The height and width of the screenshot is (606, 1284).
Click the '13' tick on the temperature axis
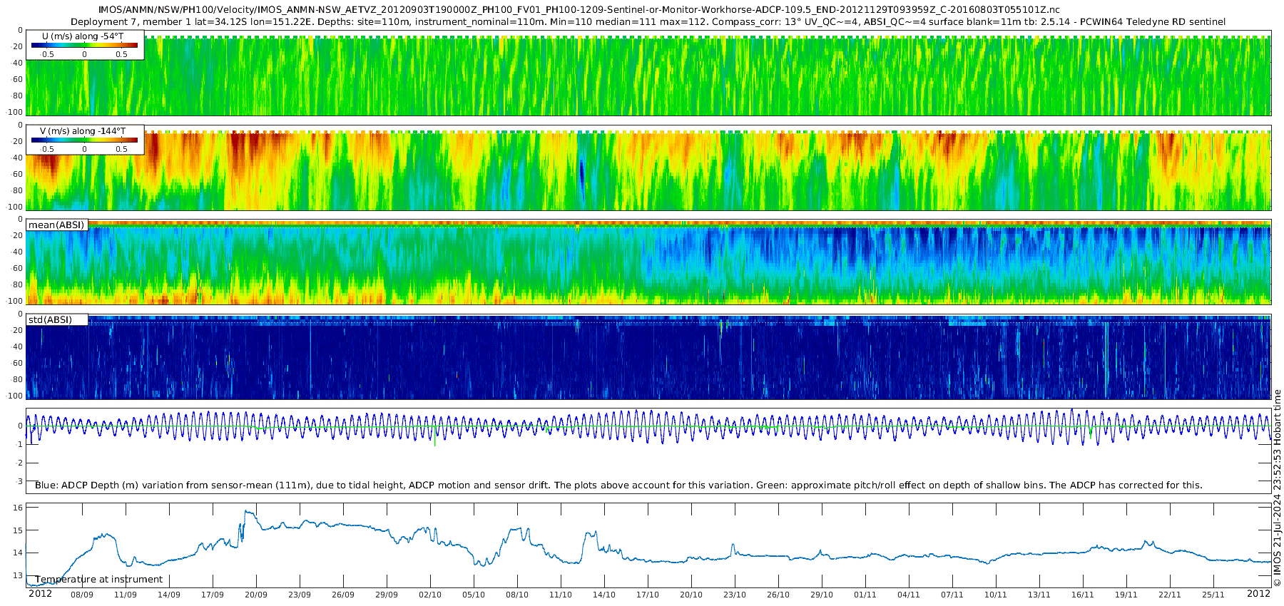coord(19,575)
